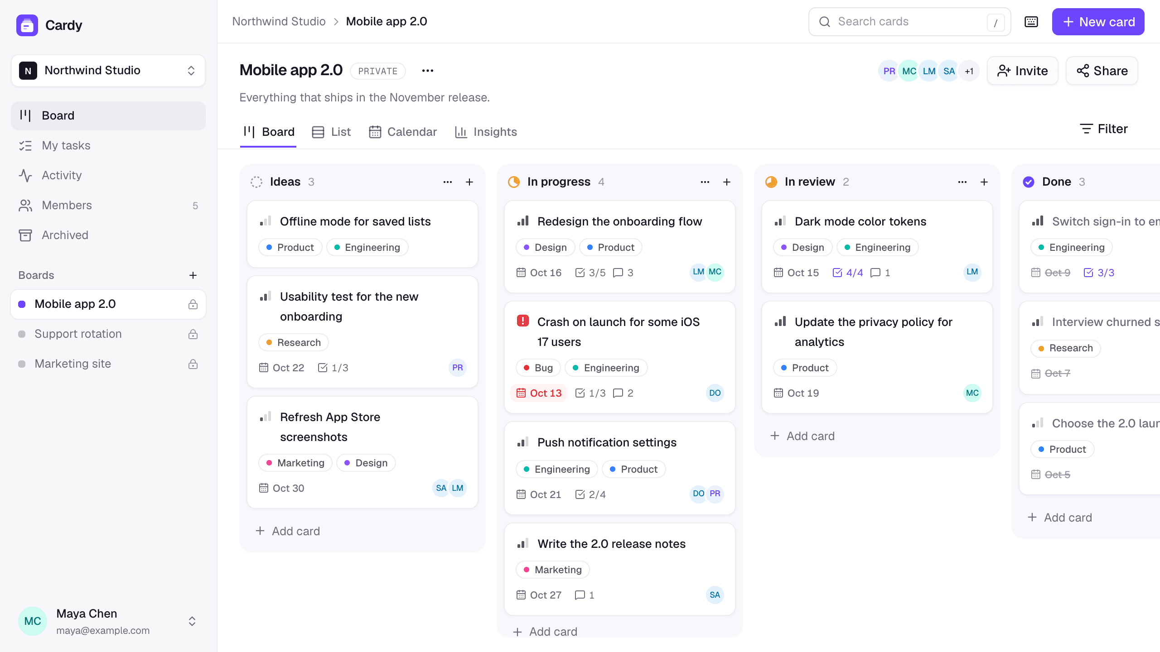Click the 2/4 checklist on Push notification settings
The width and height of the screenshot is (1160, 652).
click(x=590, y=494)
